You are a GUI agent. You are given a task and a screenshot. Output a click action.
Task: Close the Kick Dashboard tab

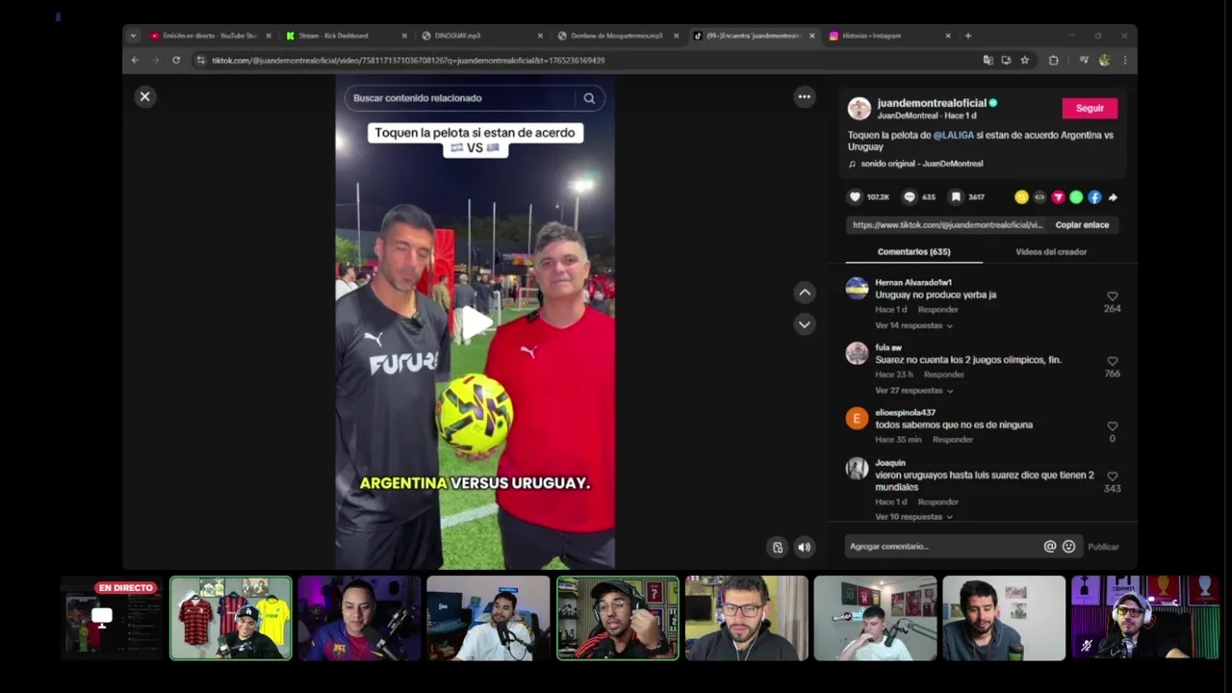click(x=404, y=36)
